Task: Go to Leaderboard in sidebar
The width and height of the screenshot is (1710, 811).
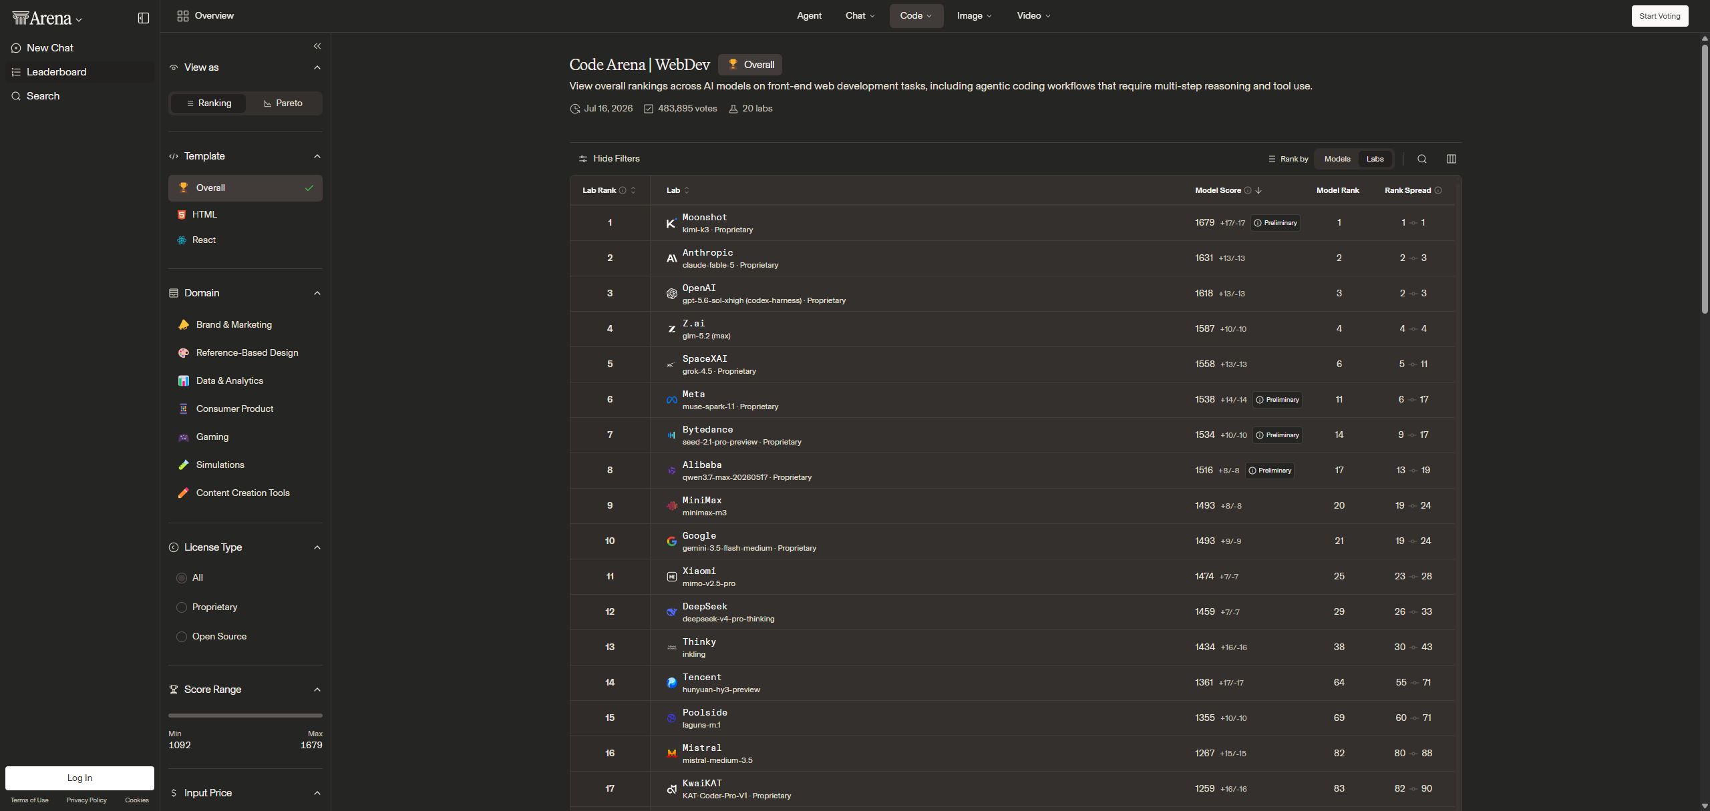Action: pyautogui.click(x=79, y=72)
